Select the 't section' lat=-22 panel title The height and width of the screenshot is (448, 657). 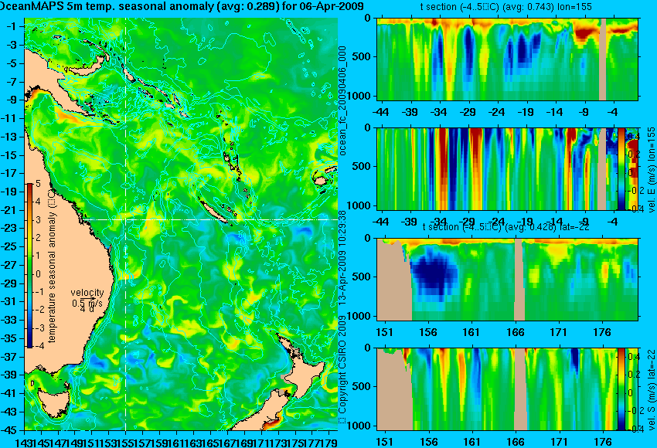(x=506, y=226)
